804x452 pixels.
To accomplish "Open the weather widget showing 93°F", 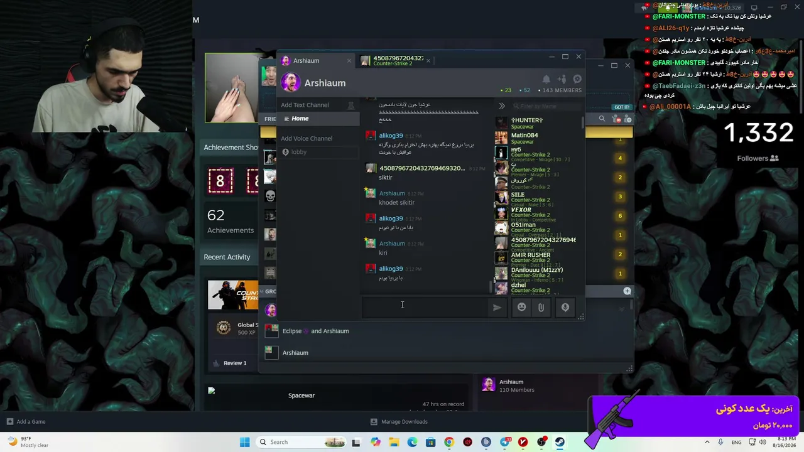I will (x=28, y=442).
